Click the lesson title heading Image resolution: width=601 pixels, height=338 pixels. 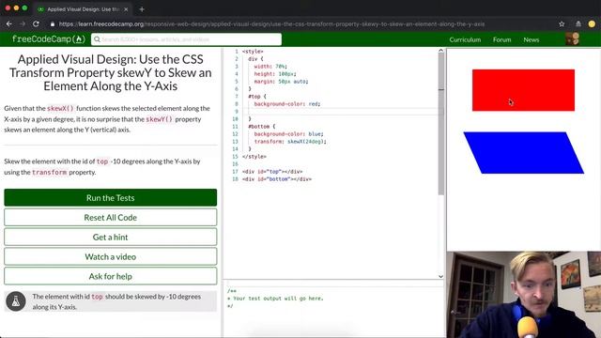[x=111, y=72]
